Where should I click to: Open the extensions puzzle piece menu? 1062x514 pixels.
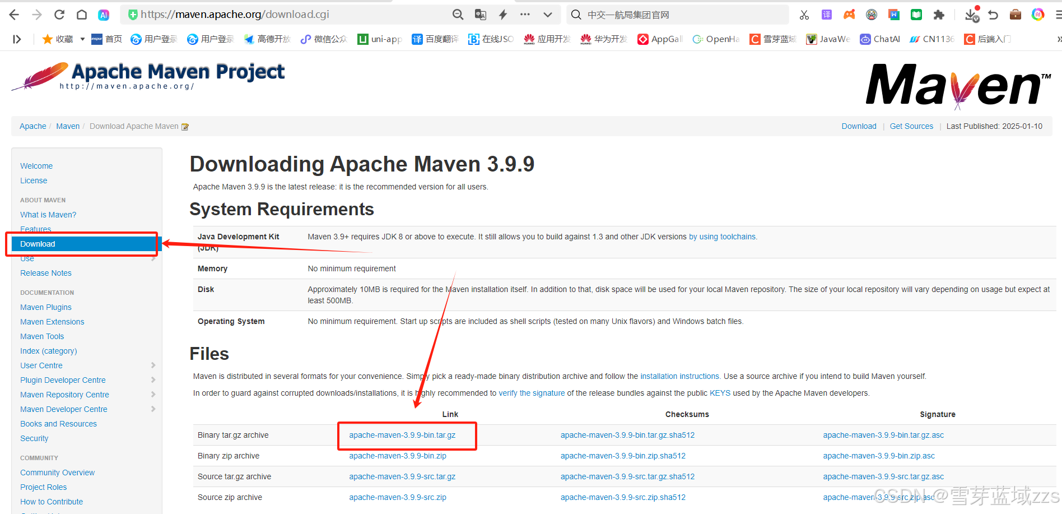click(x=939, y=15)
